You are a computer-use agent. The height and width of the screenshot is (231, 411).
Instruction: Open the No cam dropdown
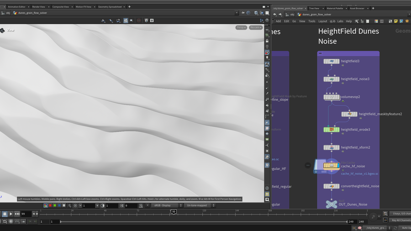[x=255, y=27]
